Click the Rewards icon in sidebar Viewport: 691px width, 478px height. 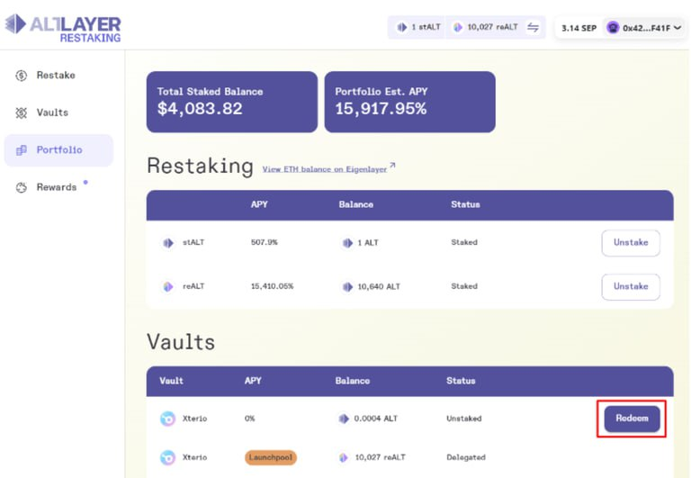[x=22, y=188]
